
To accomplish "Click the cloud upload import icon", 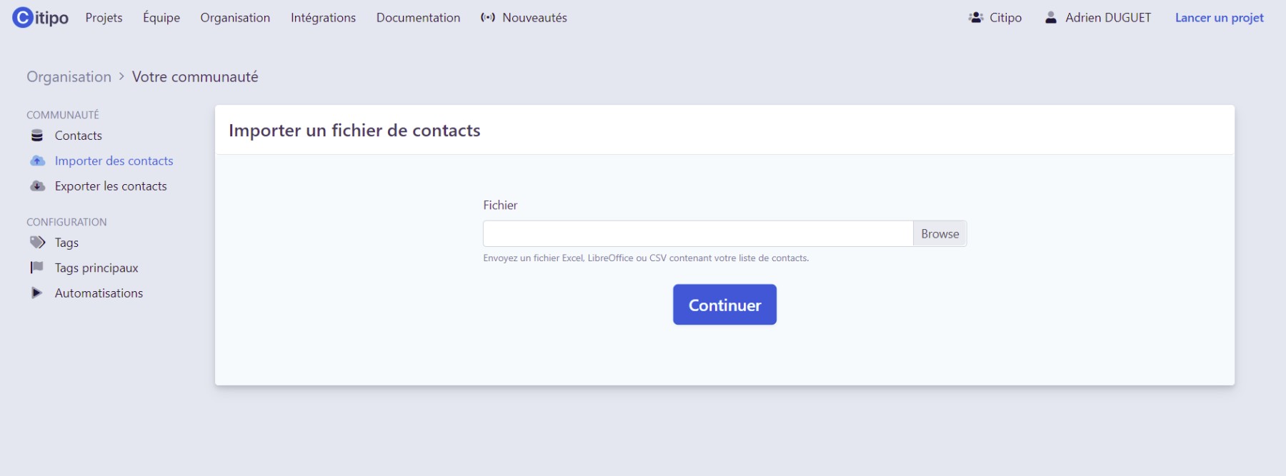I will pyautogui.click(x=38, y=161).
